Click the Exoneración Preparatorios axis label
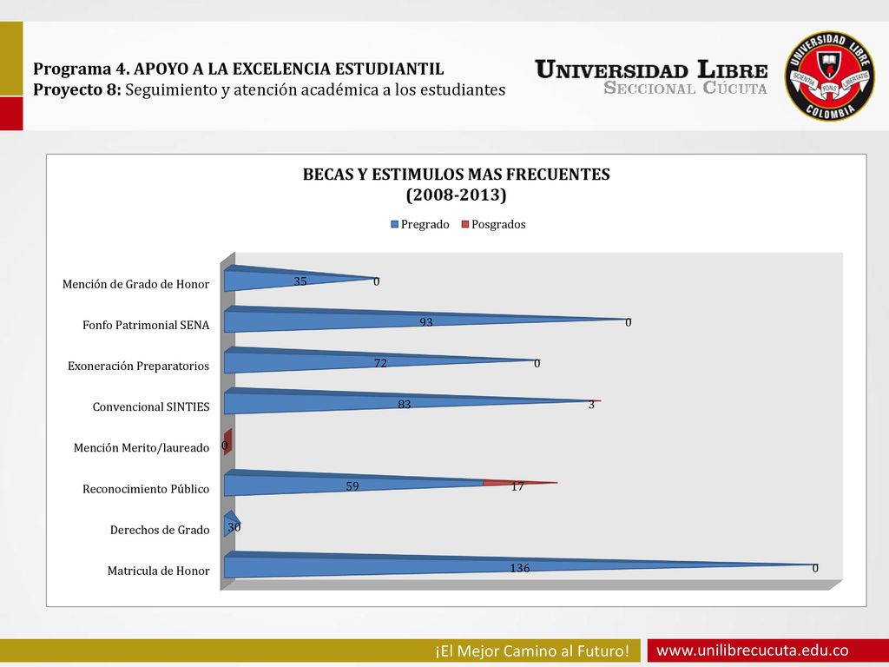This screenshot has width=889, height=667. [138, 366]
